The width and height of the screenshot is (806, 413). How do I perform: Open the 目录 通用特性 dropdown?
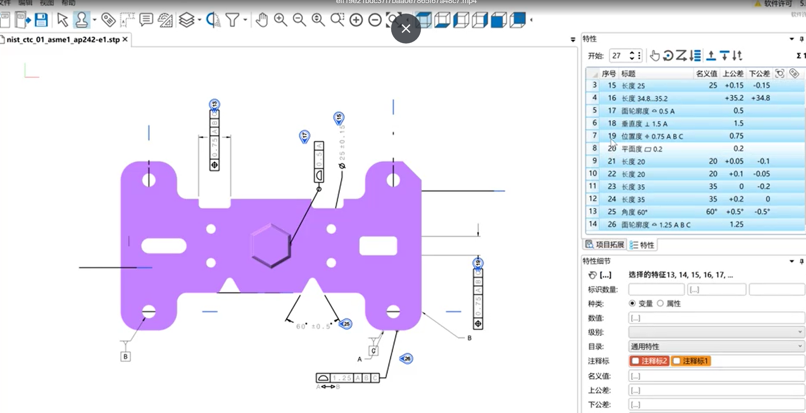tap(716, 346)
